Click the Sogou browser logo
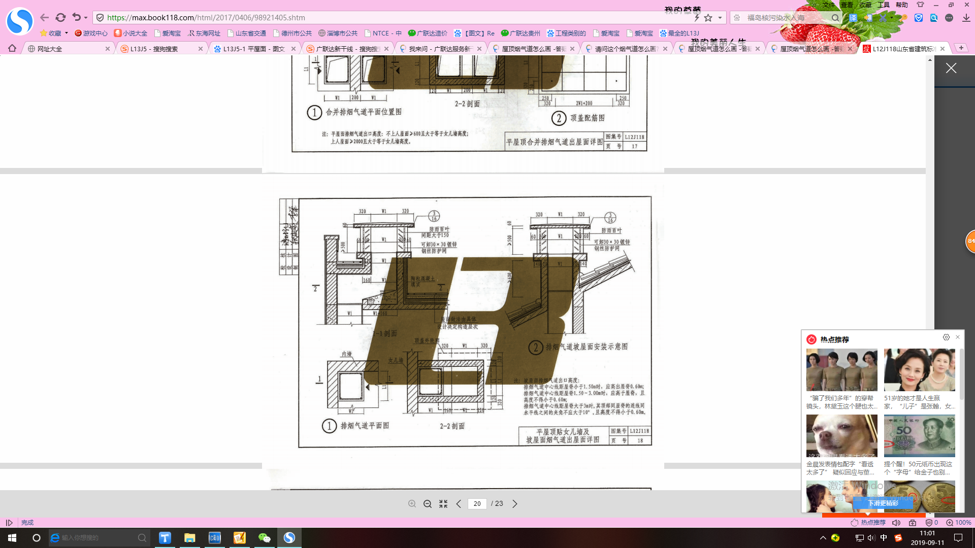The width and height of the screenshot is (975, 548). coord(19,21)
